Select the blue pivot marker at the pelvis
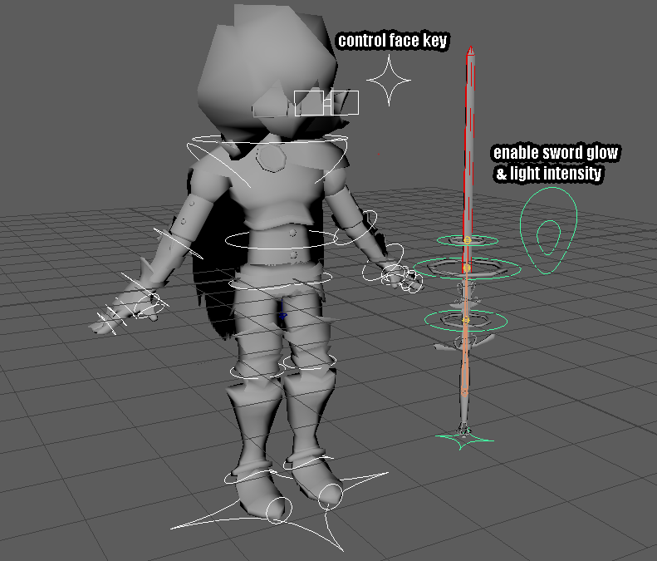Screen dimensions: 657x561 click(282, 316)
